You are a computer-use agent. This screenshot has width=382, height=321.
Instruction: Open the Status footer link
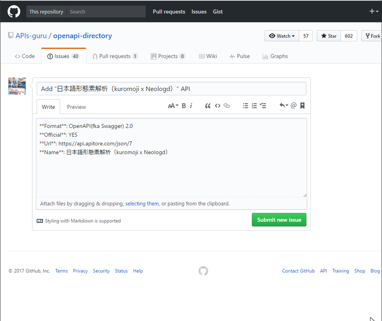click(121, 271)
